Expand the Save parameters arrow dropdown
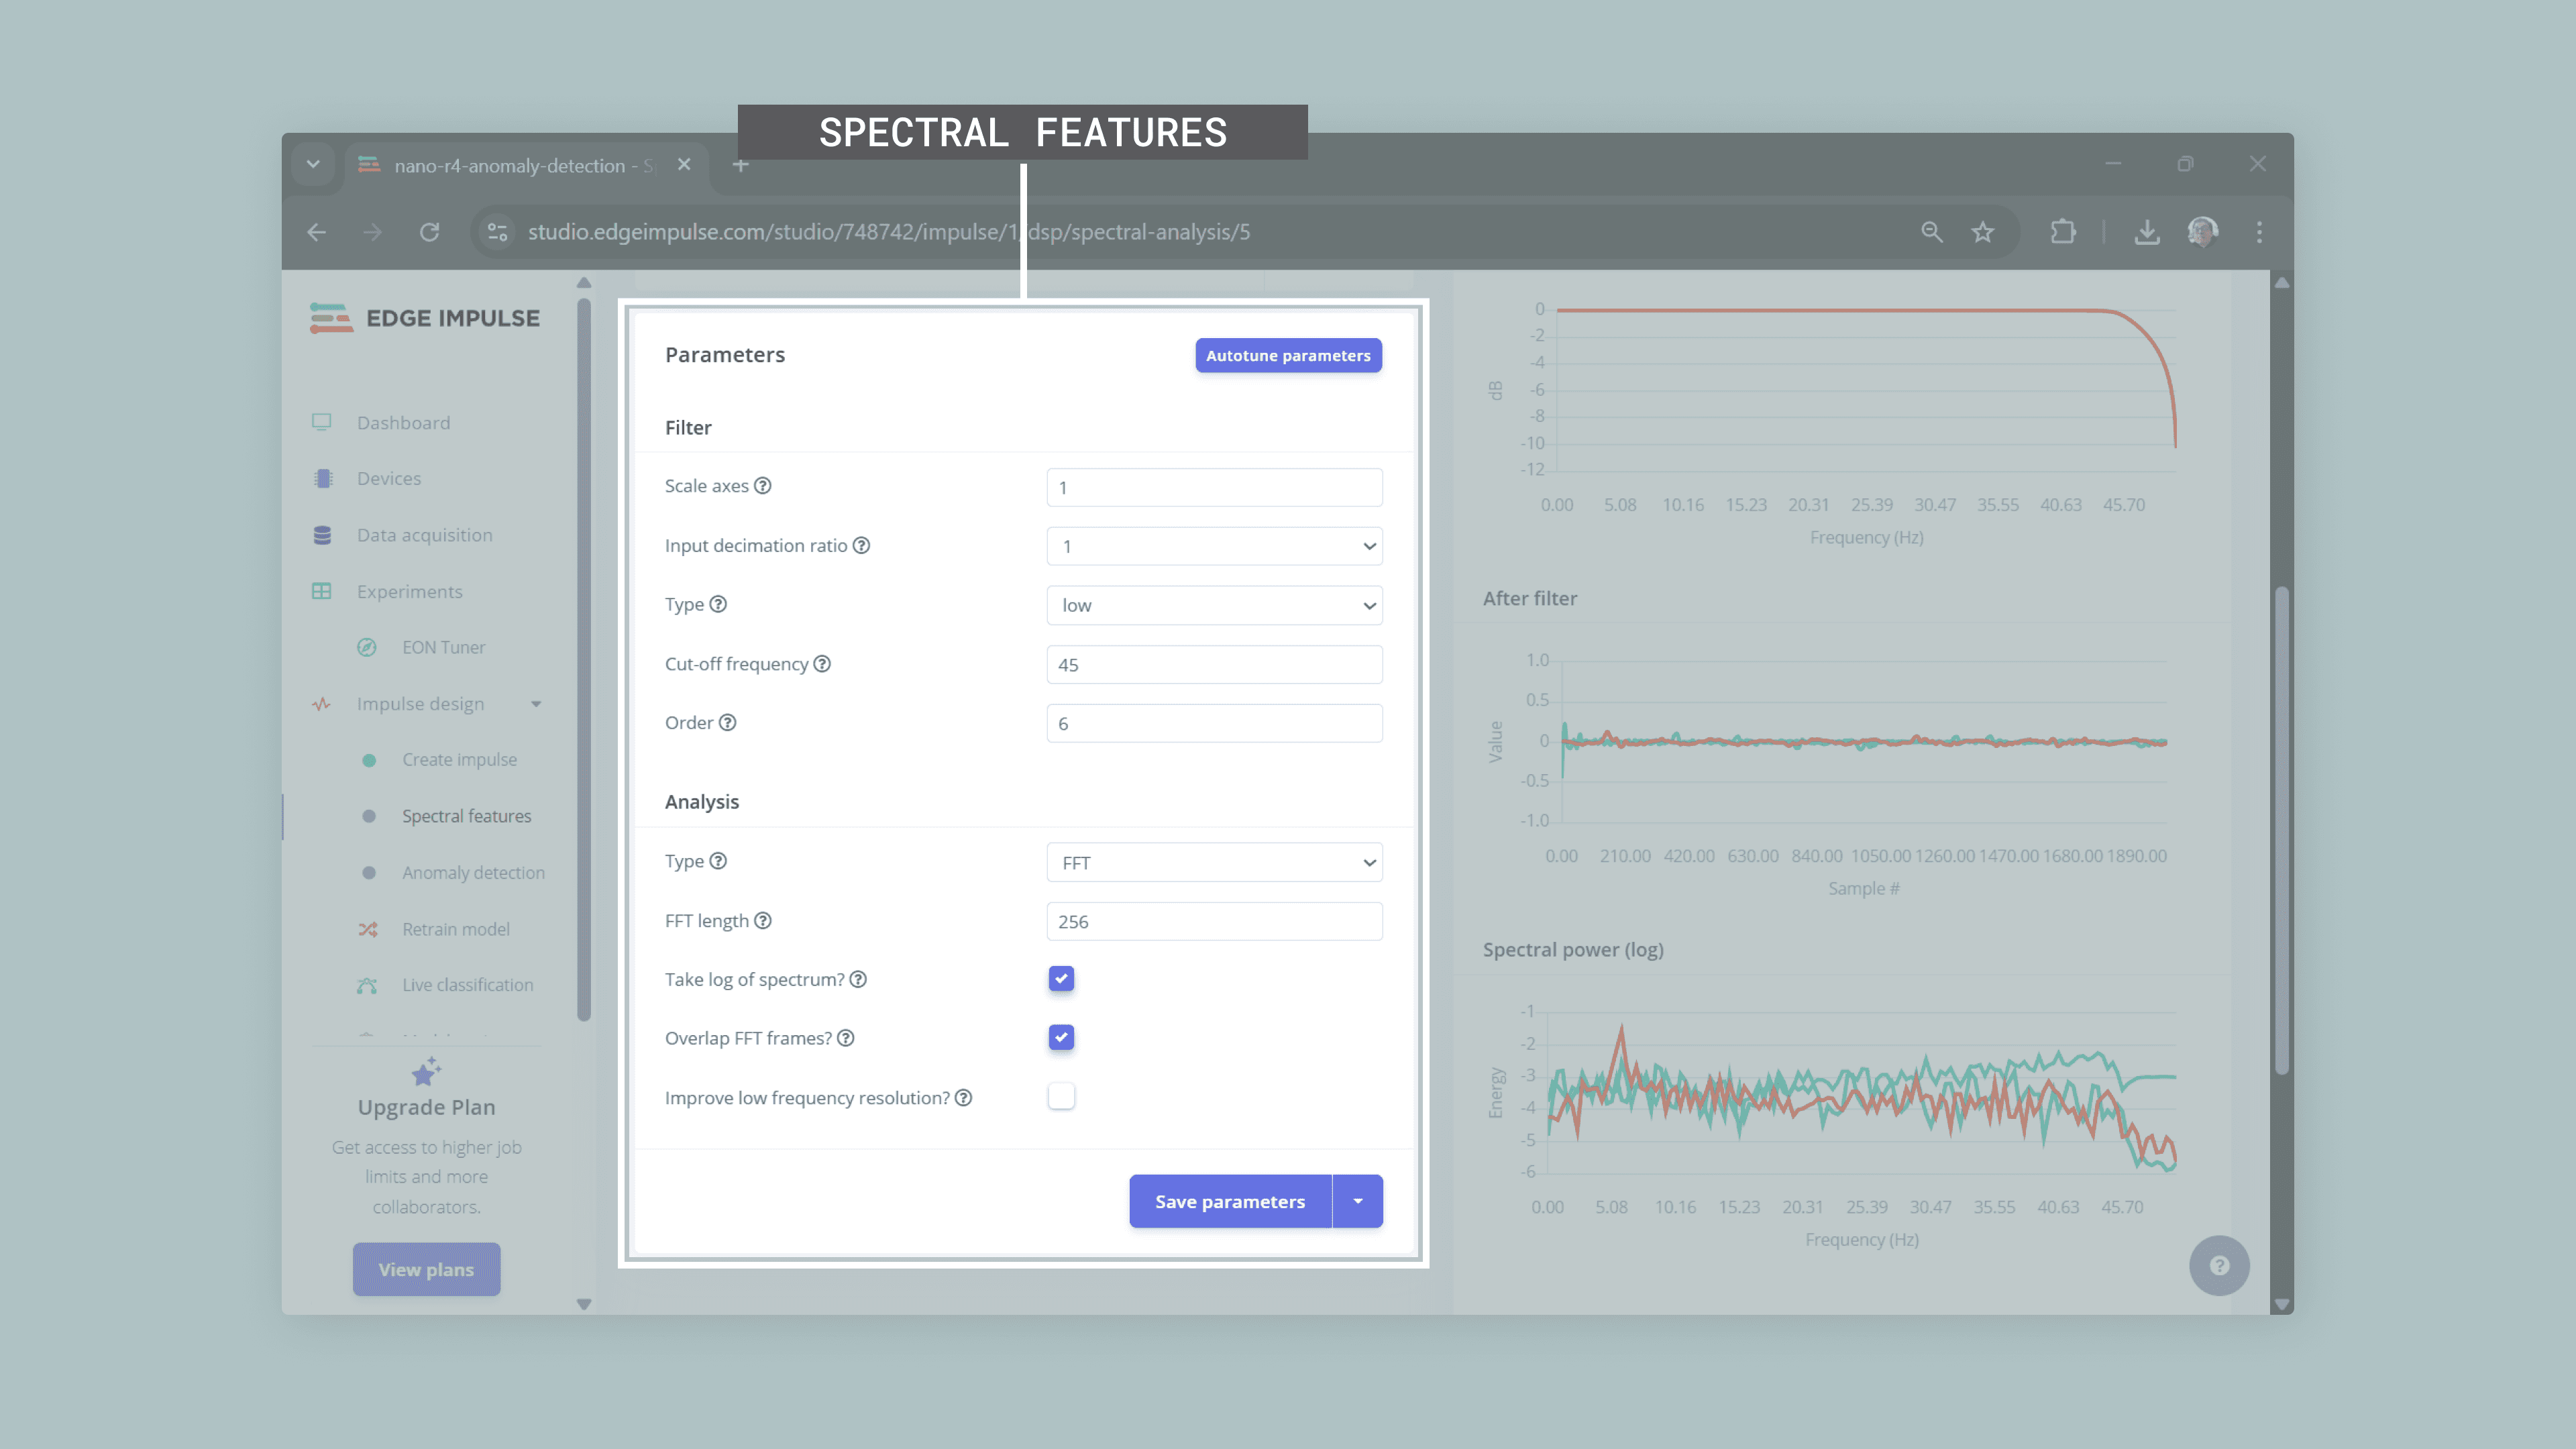2576x1449 pixels. (x=1358, y=1201)
